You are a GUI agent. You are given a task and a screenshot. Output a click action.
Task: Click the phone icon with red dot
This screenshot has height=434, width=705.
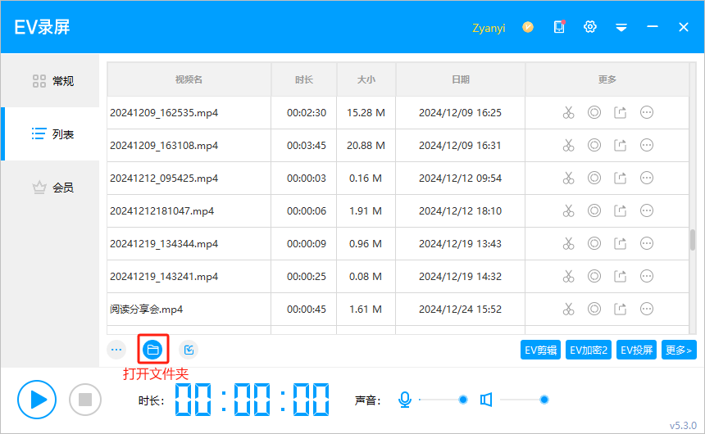(x=559, y=27)
